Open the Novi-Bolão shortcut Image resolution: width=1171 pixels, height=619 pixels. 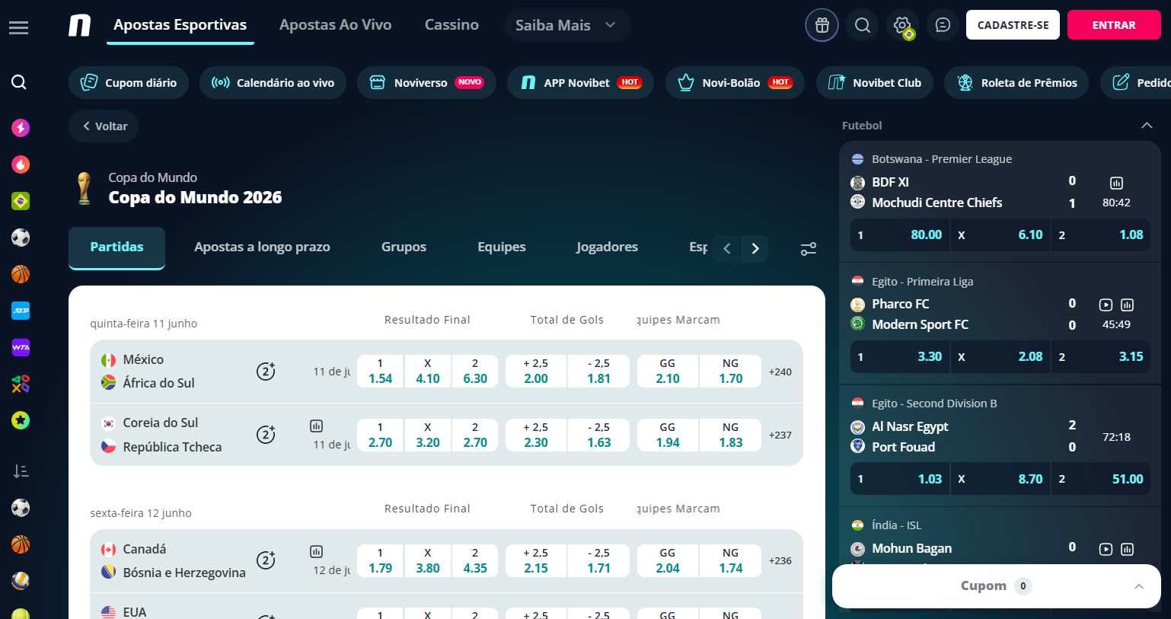tap(735, 82)
